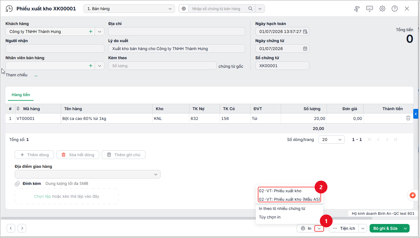Click the Thêm dòng button
Image resolution: width=420 pixels, height=238 pixels.
point(34,155)
